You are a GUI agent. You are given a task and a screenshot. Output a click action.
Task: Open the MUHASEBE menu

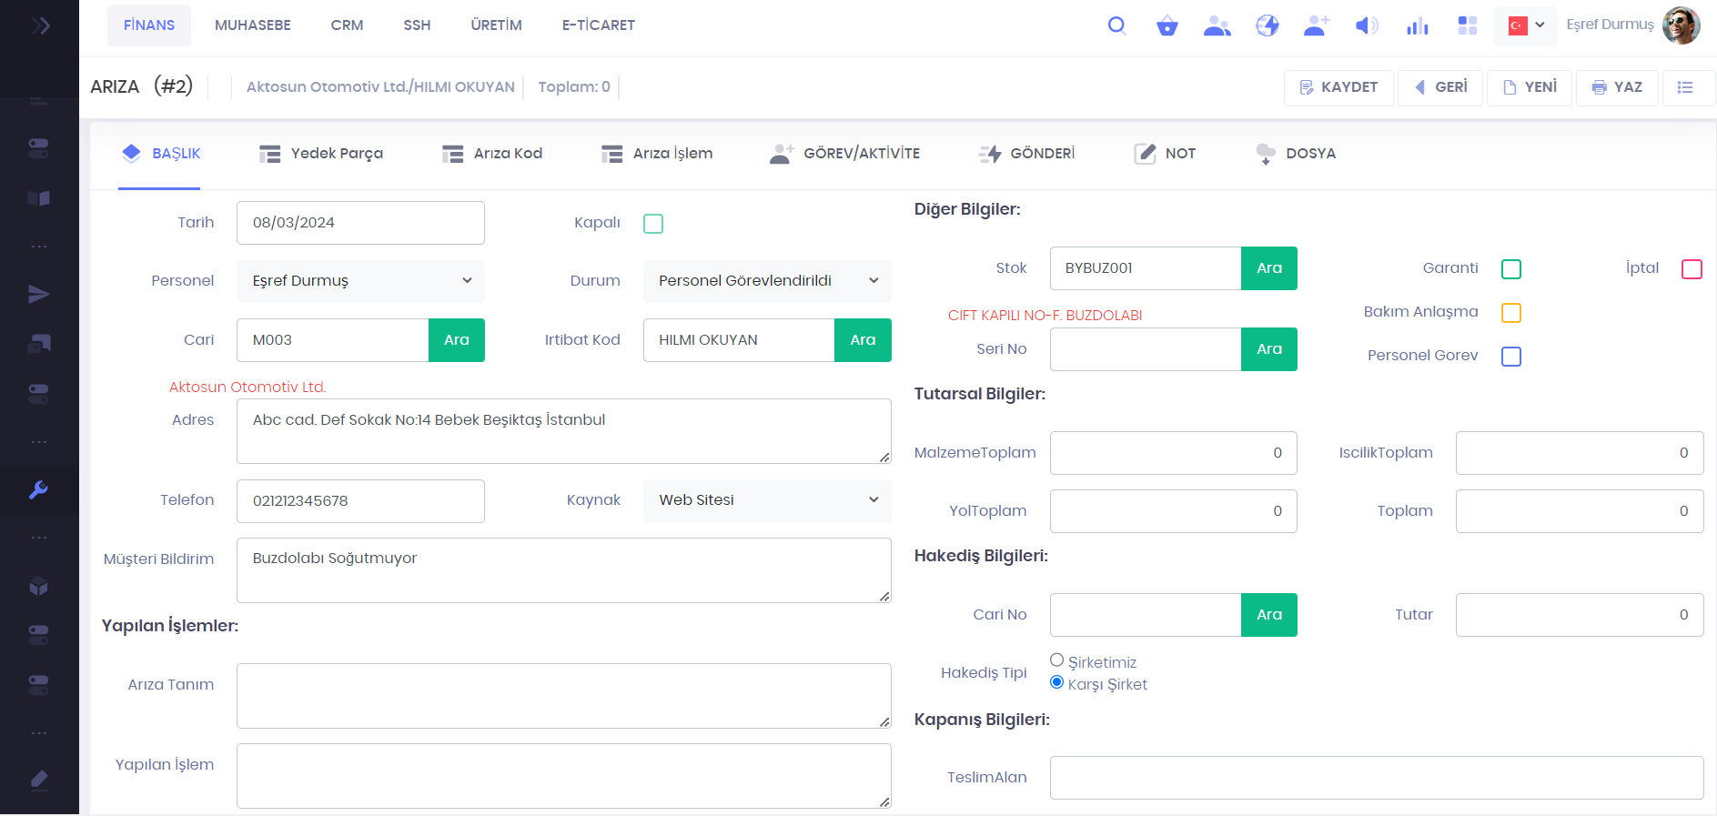point(253,25)
